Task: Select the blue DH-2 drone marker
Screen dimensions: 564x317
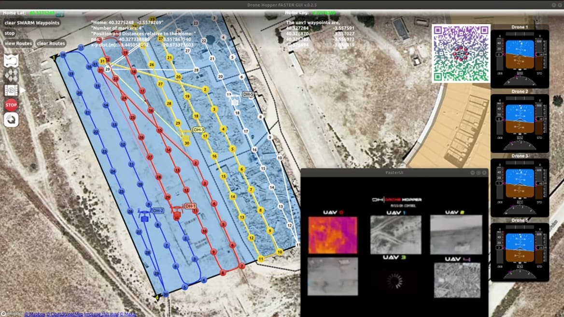Action: click(x=144, y=216)
